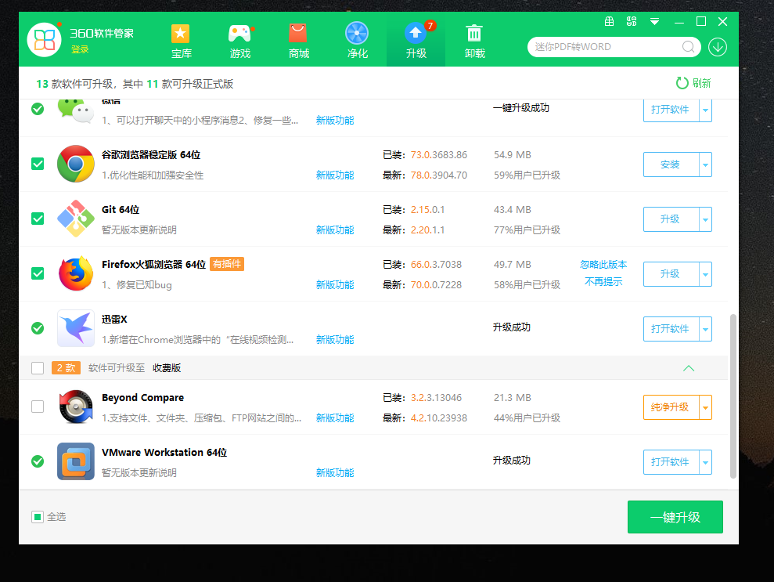The width and height of the screenshot is (774, 582).
Task: Click the Firefox browser icon
Action: click(x=76, y=273)
